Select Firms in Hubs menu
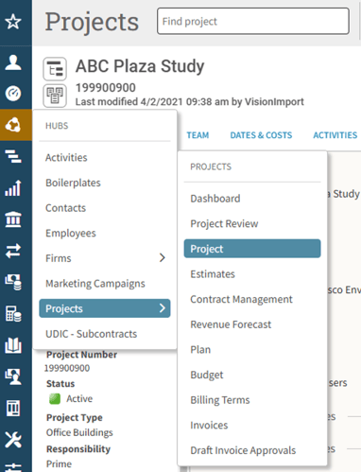This screenshot has height=472, width=361. (x=105, y=258)
